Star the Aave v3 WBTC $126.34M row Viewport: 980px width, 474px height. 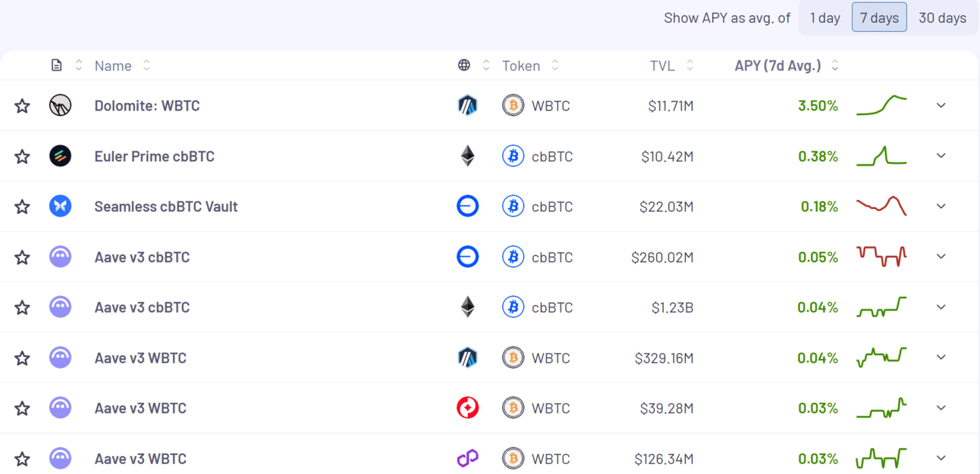click(x=22, y=459)
